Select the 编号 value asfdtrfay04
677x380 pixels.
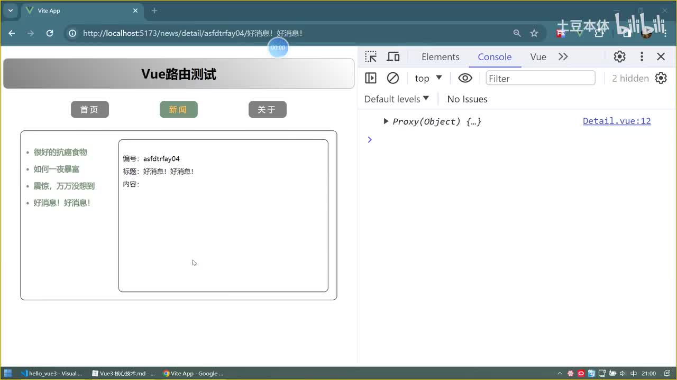161,159
